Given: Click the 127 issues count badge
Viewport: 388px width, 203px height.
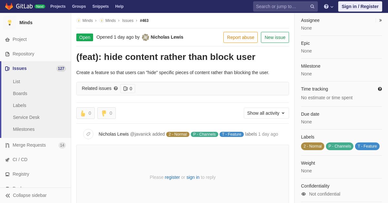Looking at the screenshot, I should pos(61,69).
